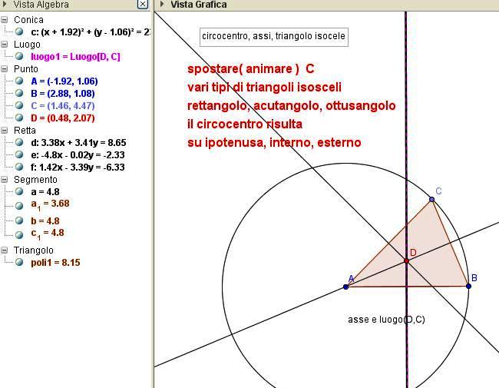The height and width of the screenshot is (388, 499).
Task: Click the 'il circocentro risulta' text
Action: click(245, 124)
